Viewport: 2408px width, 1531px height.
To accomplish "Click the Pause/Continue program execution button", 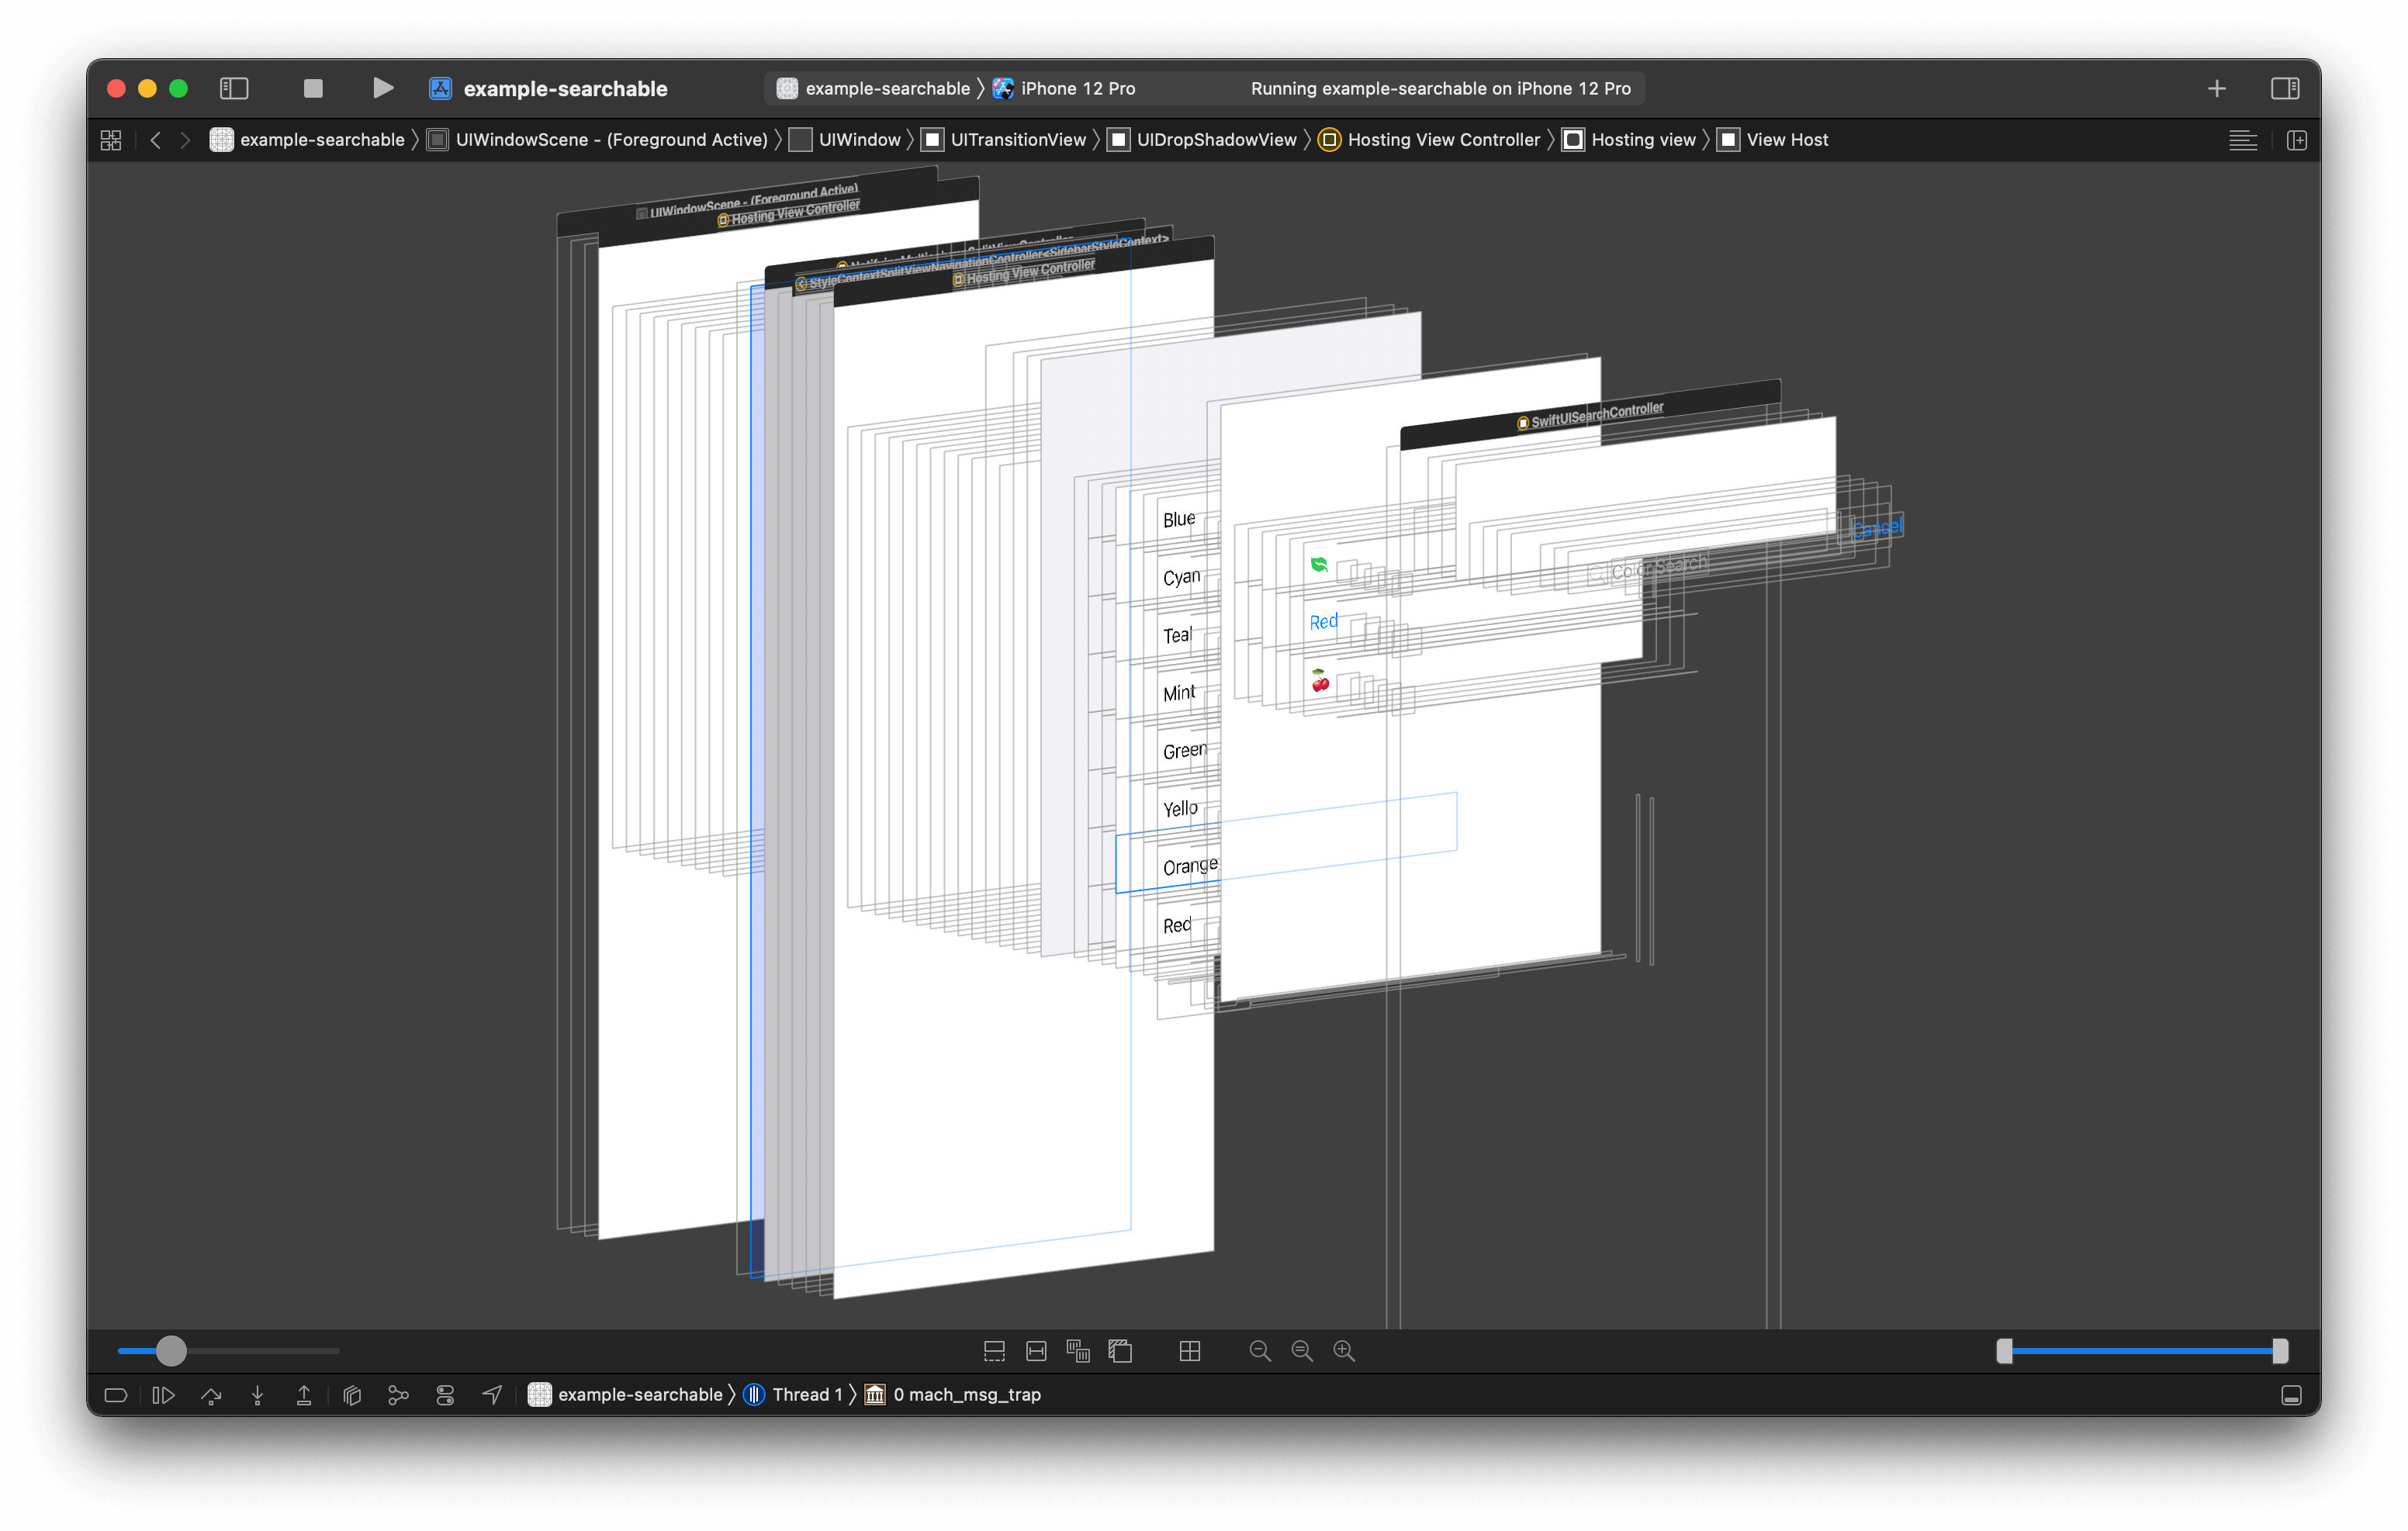I will 163,1395.
